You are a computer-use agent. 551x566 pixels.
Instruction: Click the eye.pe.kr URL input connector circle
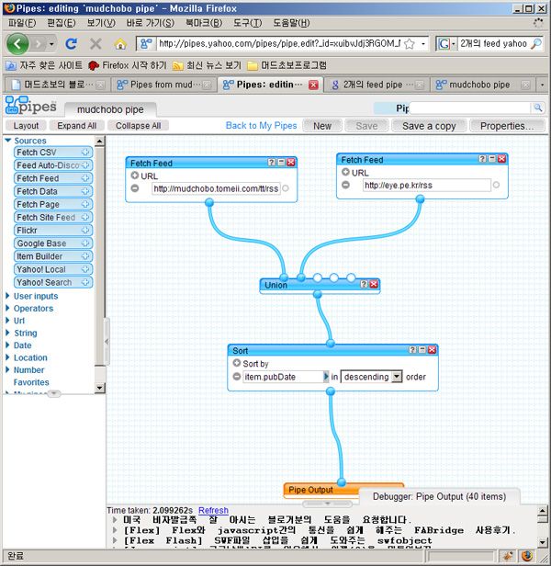496,185
